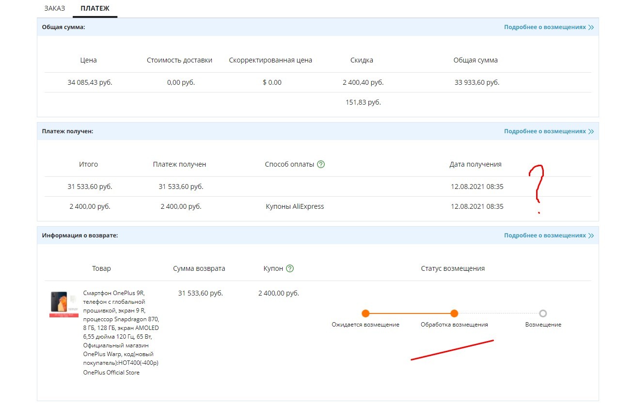The image size is (634, 406).
Task: Click the Стоимость доставки column header
Action: pyautogui.click(x=179, y=60)
